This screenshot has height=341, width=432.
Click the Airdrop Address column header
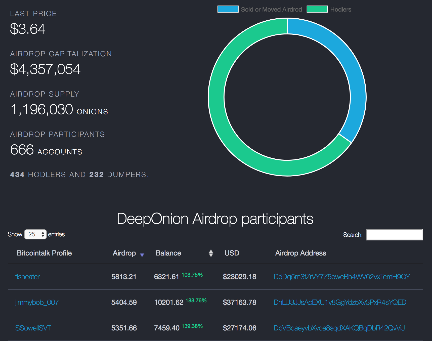point(301,253)
